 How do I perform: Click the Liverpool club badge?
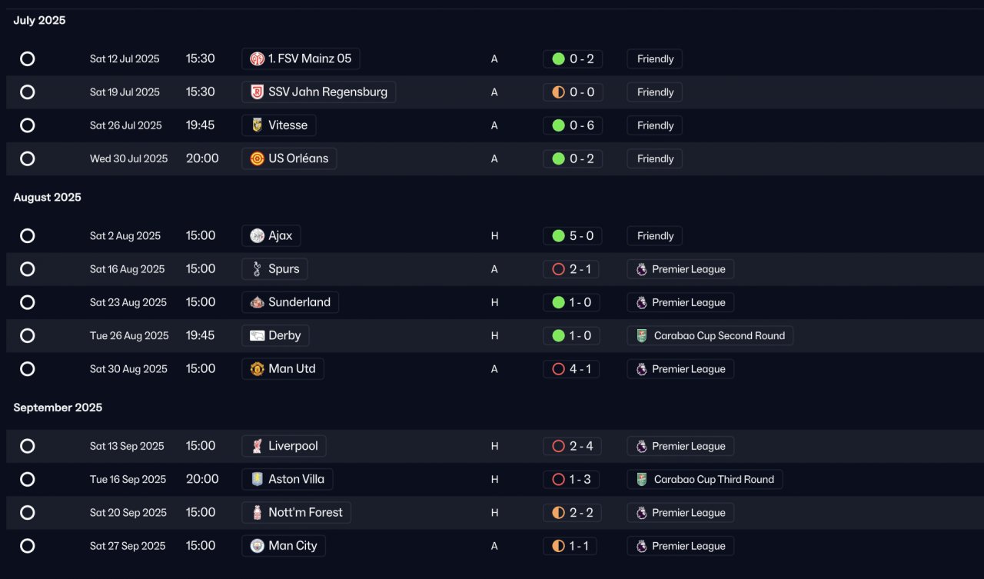click(x=258, y=446)
